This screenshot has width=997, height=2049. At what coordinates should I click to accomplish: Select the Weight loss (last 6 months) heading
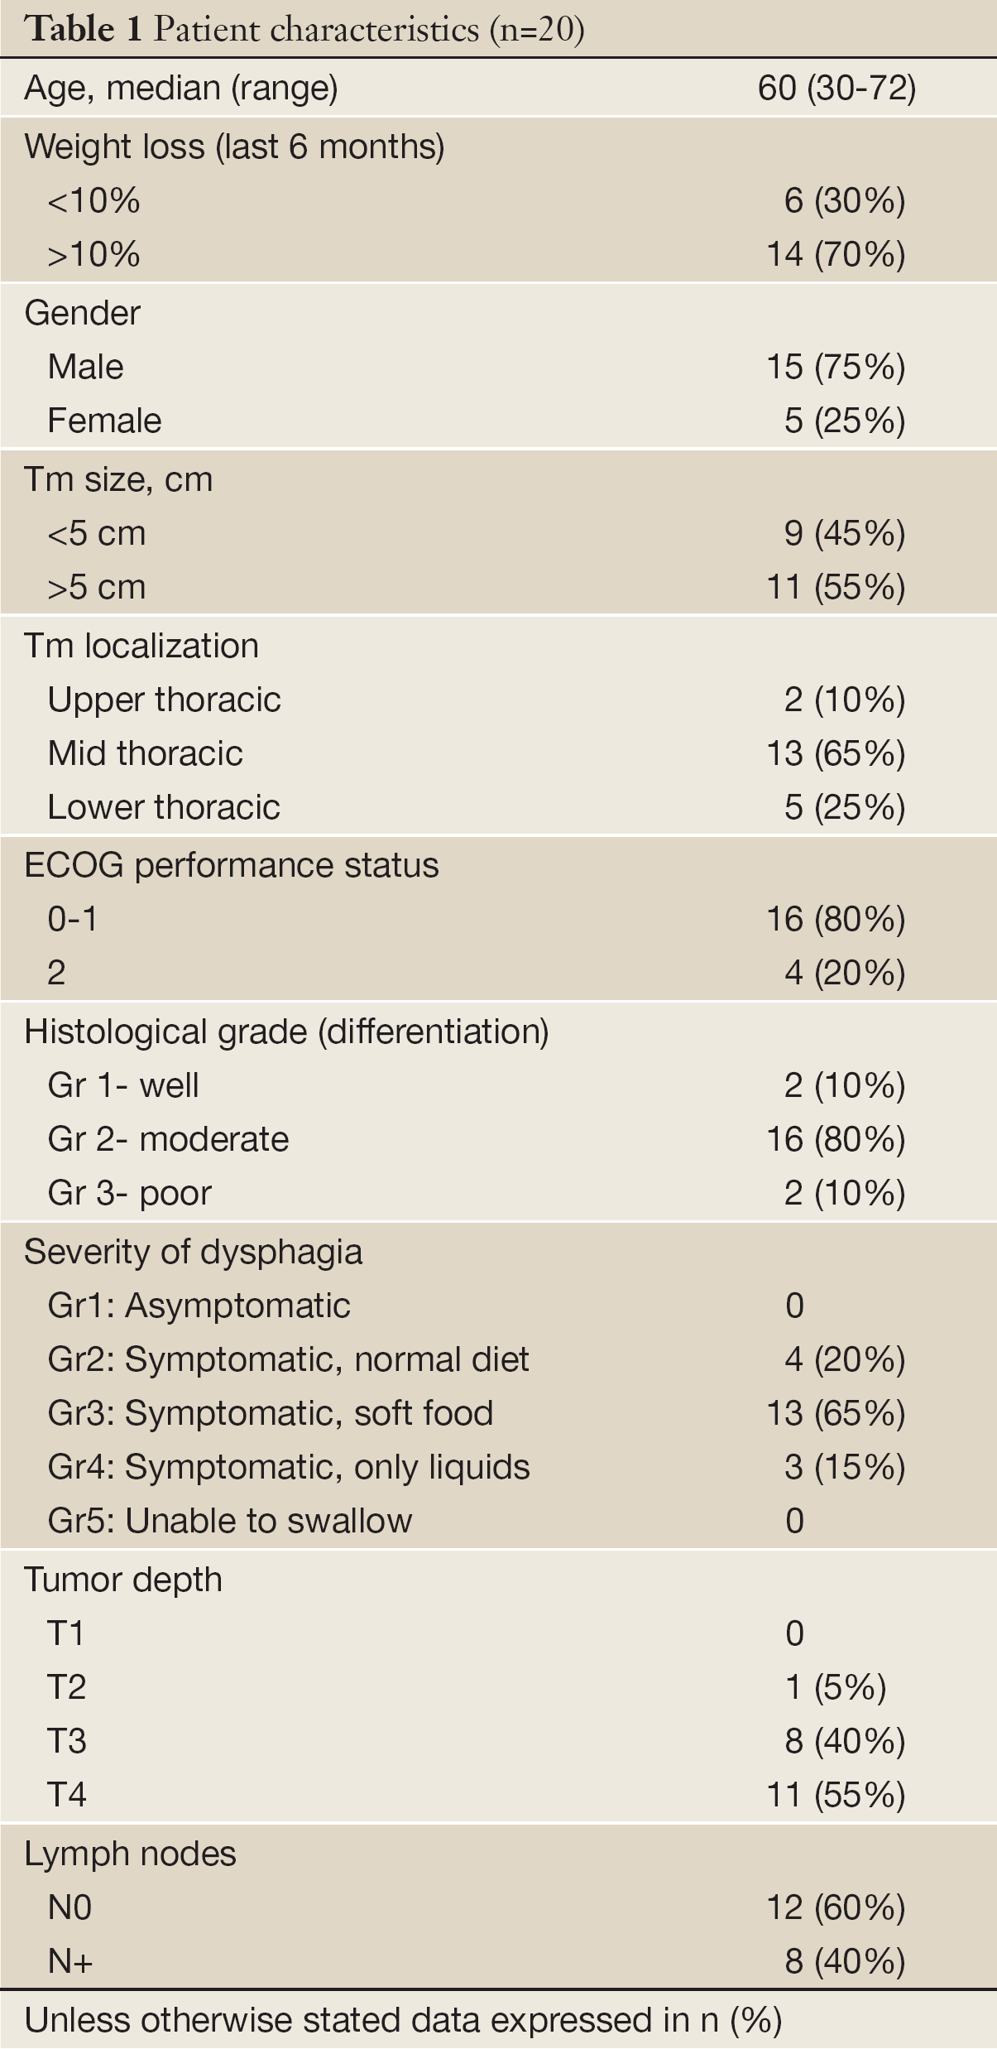click(x=235, y=147)
